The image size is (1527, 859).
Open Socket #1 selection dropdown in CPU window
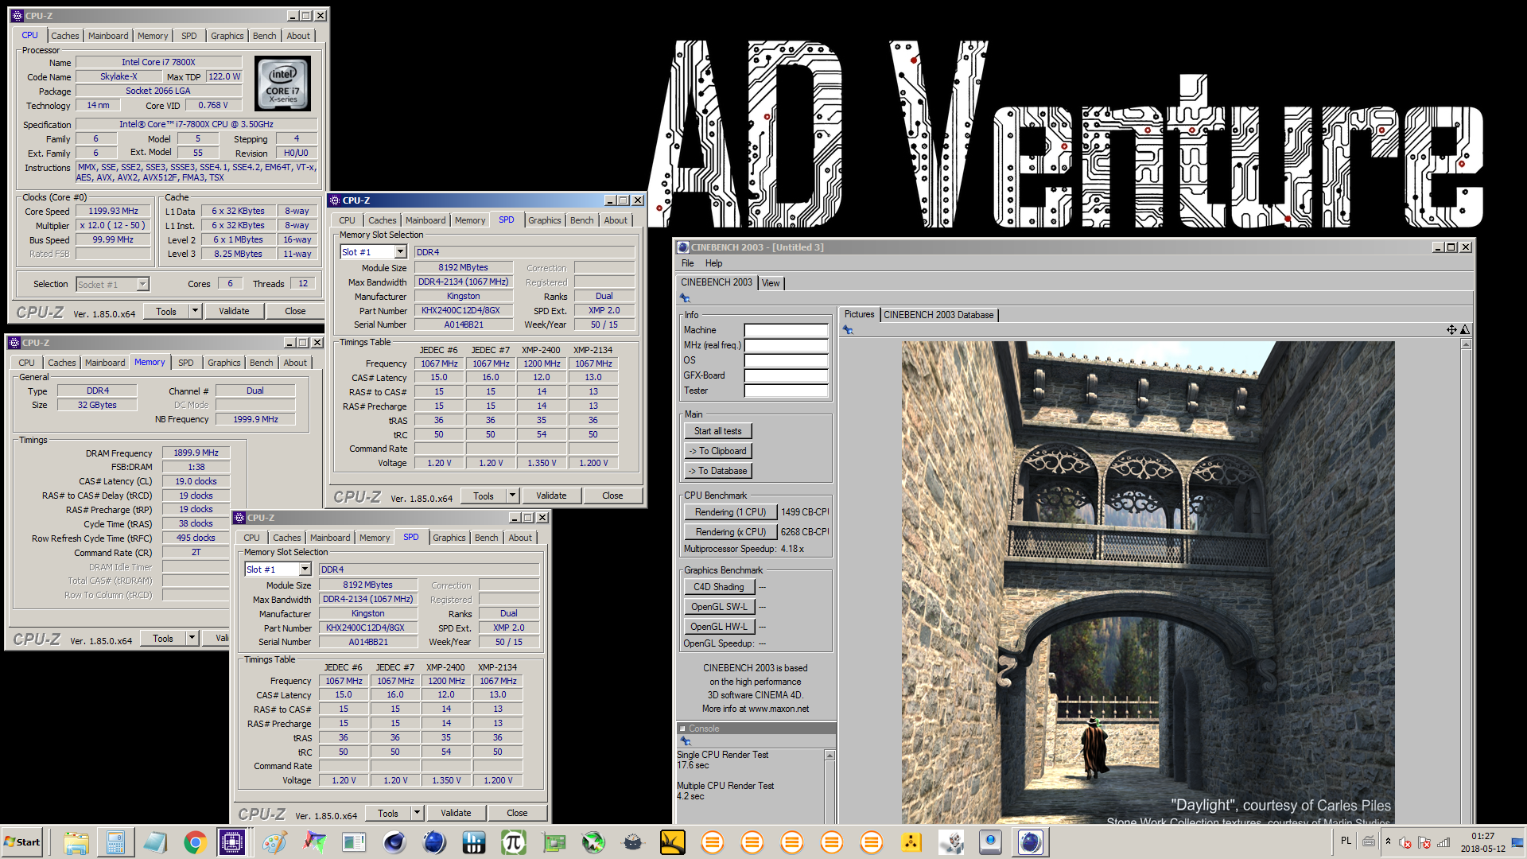(x=142, y=285)
